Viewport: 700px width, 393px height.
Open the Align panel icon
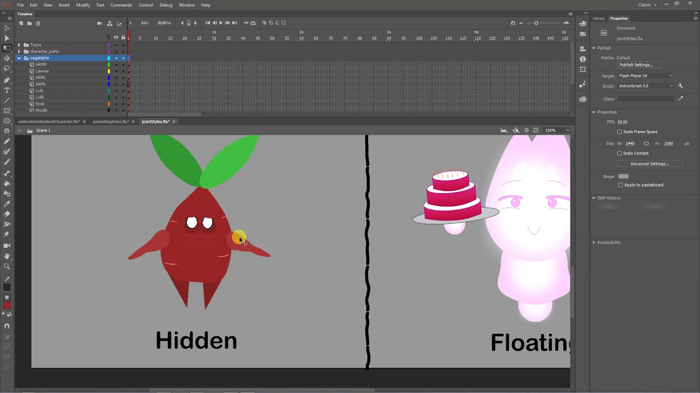tap(582, 49)
